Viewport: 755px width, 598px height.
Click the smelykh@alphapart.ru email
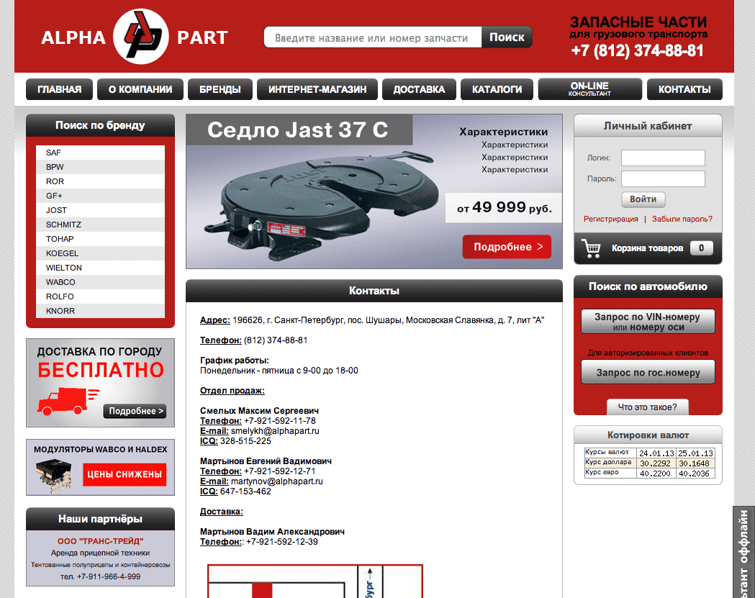pos(275,431)
